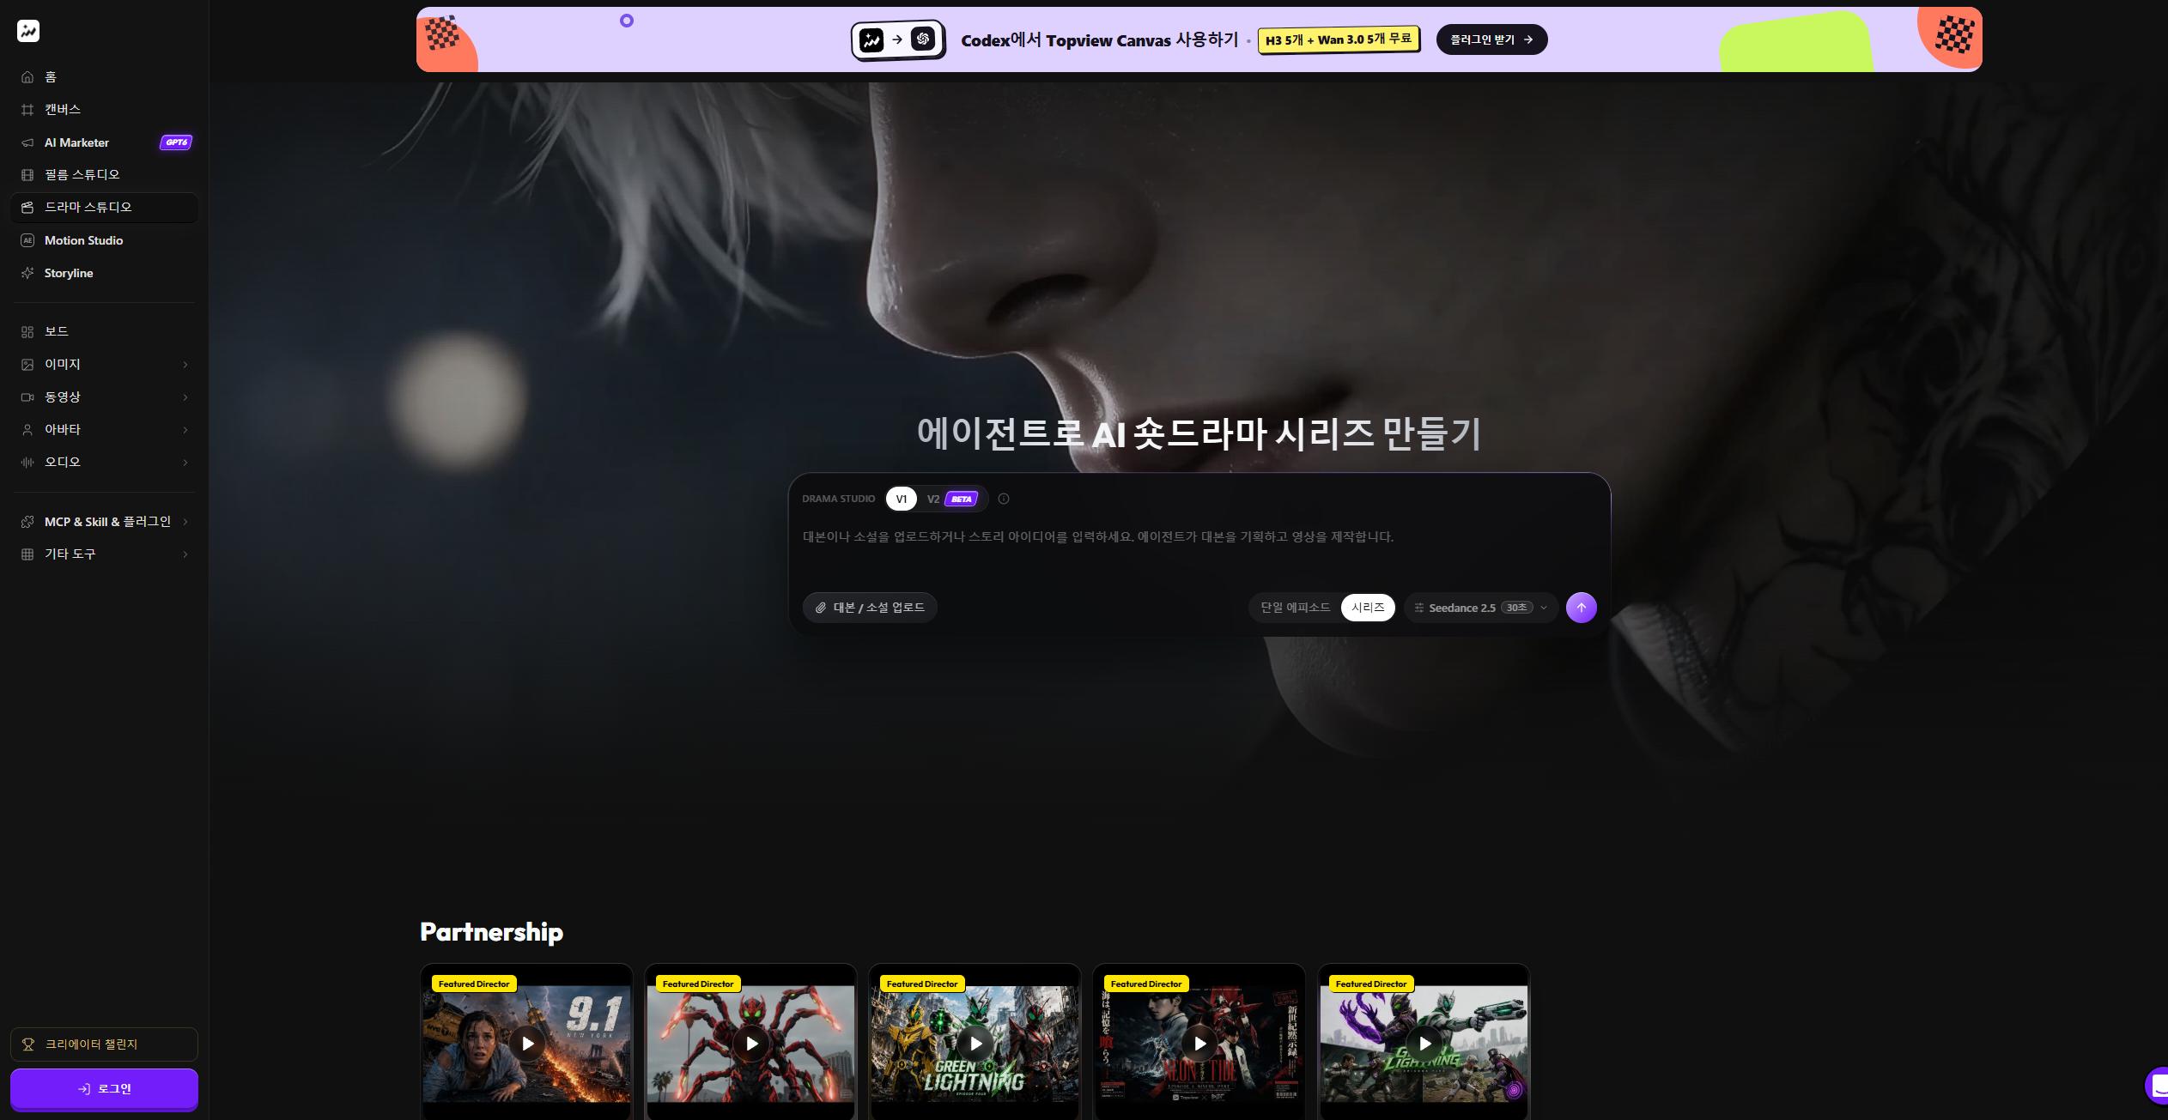
Task: Click the 드라마 스튜디오 clapperboard icon
Action: pyautogui.click(x=27, y=208)
